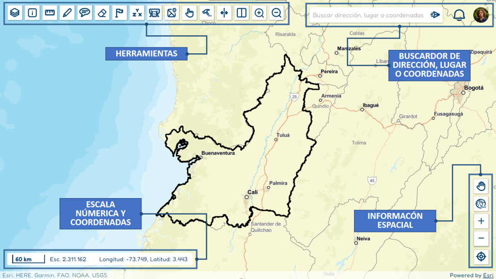The height and width of the screenshot is (279, 496).
Task: Activate the hammer tool icon
Action: tap(206, 13)
